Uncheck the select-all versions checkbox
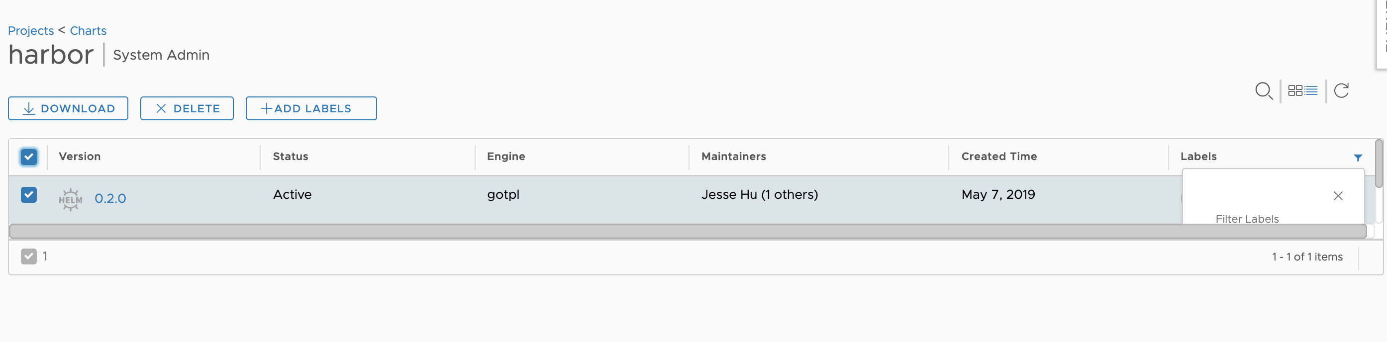Image resolution: width=1387 pixels, height=342 pixels. [29, 157]
